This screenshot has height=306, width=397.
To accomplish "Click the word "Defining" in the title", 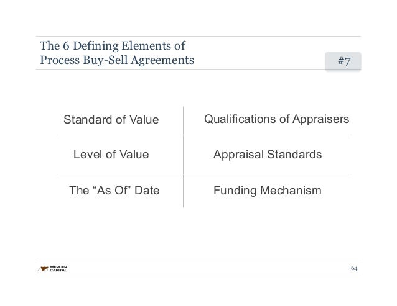I will pyautogui.click(x=96, y=46).
